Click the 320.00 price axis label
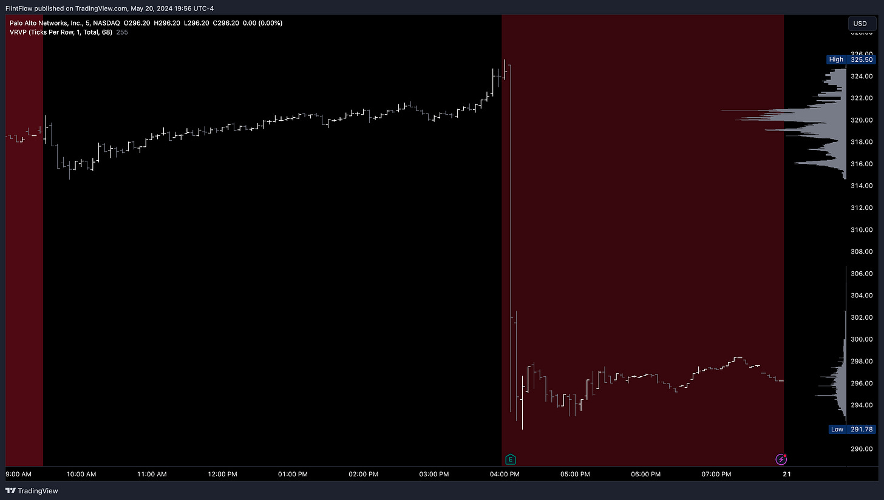The width and height of the screenshot is (884, 500). click(x=862, y=120)
